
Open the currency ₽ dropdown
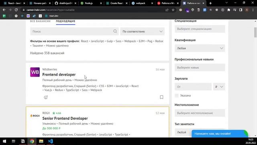click(x=219, y=87)
